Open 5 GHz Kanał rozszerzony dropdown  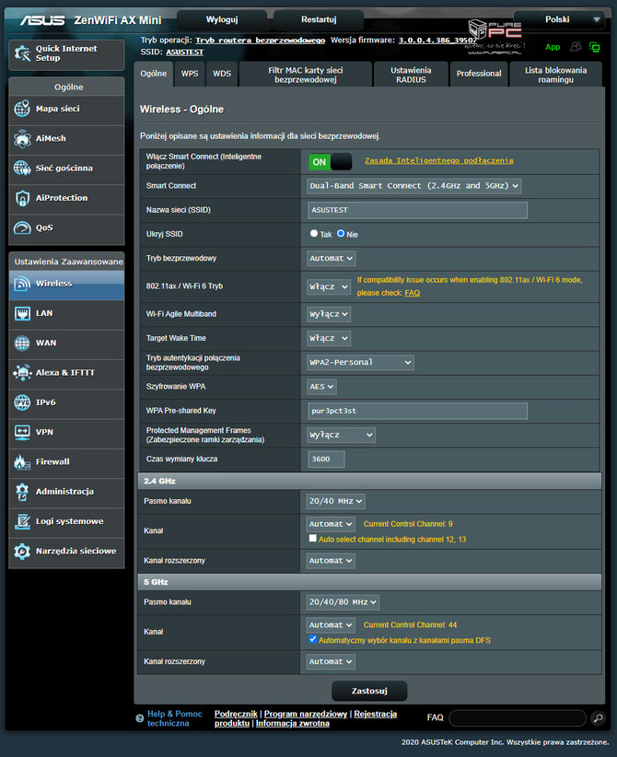point(331,661)
